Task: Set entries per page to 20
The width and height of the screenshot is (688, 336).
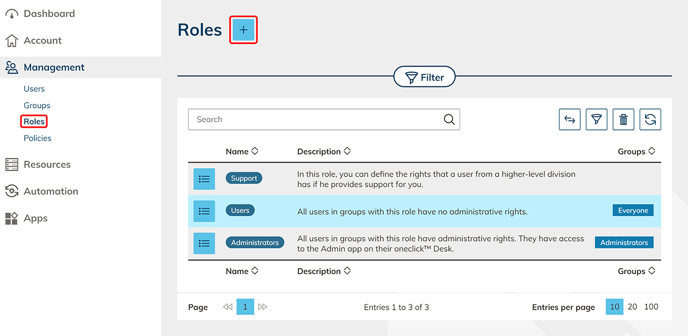Action: [632, 307]
